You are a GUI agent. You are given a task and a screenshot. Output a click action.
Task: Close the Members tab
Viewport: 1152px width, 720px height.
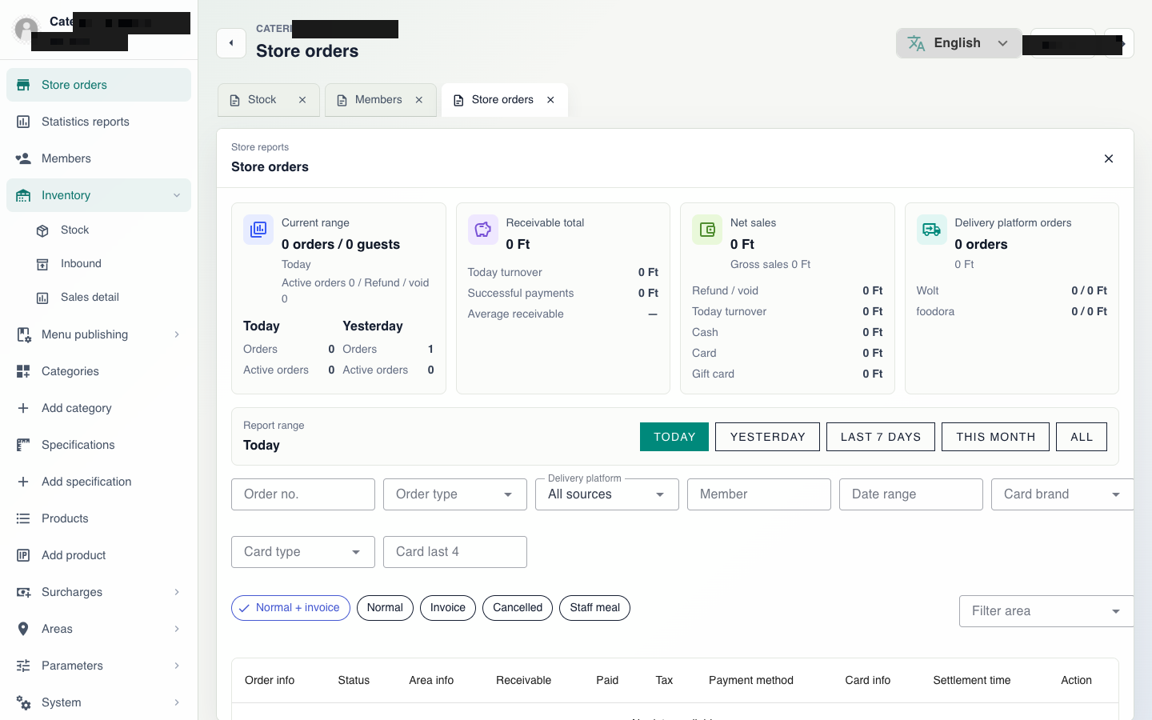[x=419, y=100]
